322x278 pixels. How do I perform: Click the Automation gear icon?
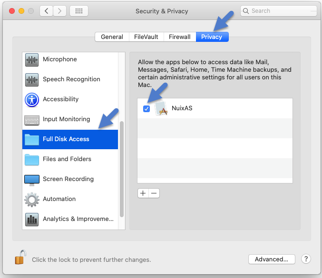(x=31, y=200)
